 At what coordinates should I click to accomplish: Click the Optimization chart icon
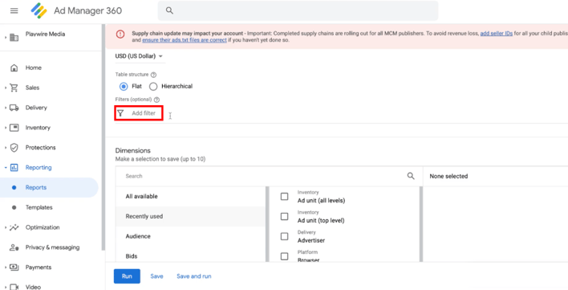click(14, 227)
